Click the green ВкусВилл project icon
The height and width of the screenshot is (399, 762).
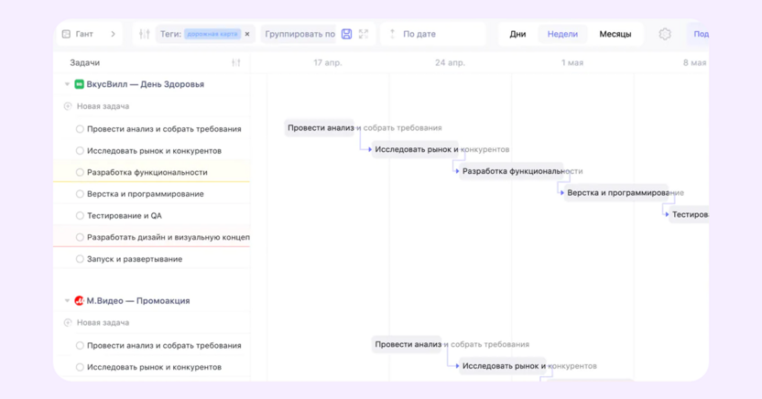(79, 84)
